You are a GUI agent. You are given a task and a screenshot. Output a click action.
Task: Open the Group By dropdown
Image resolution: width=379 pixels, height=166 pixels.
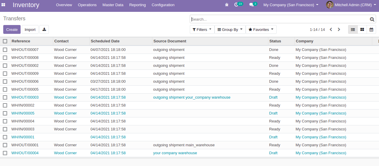230,29
